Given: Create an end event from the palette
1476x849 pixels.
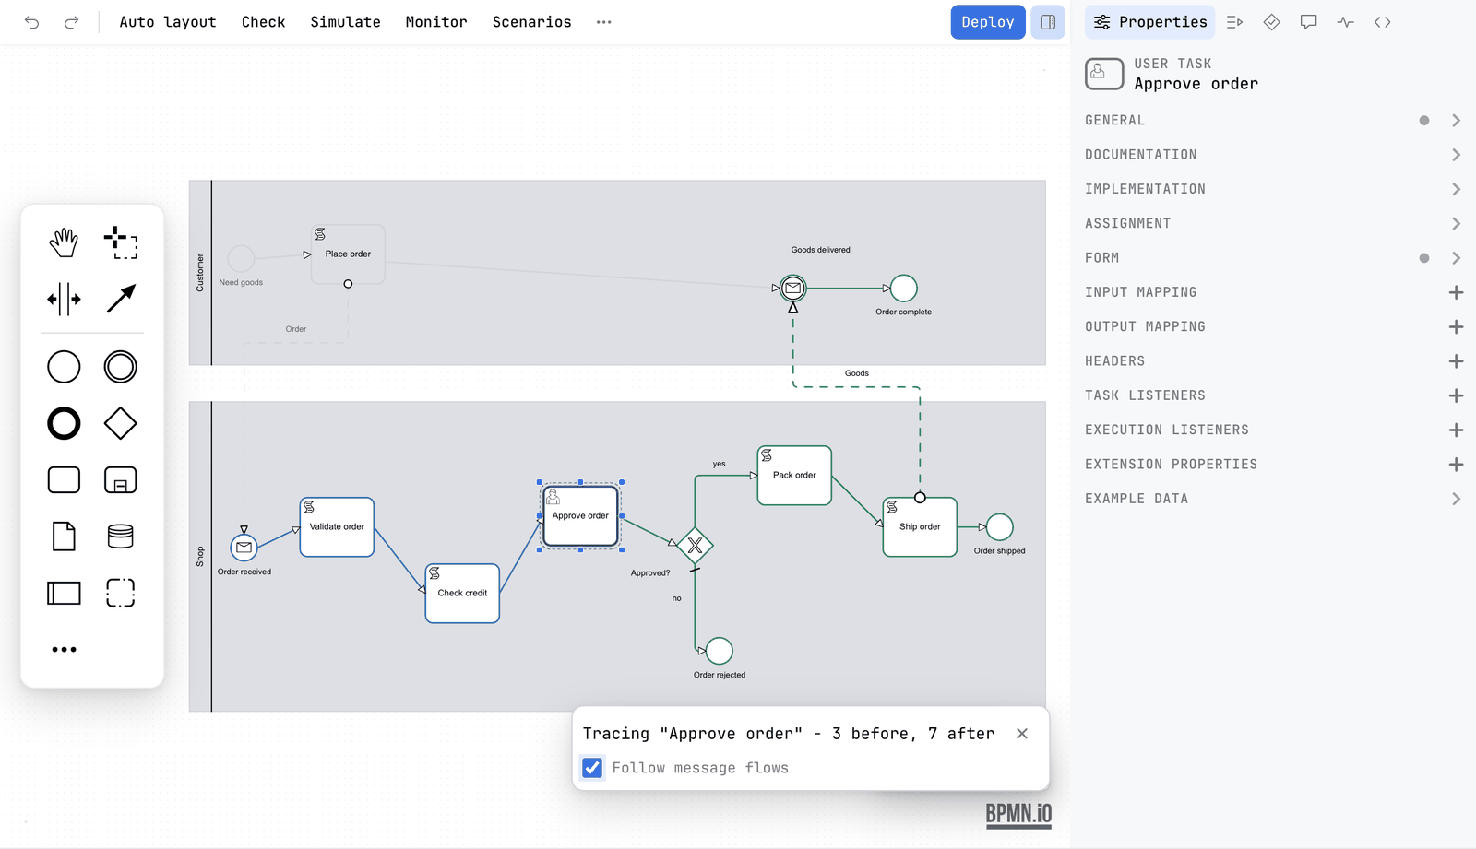Looking at the screenshot, I should 64,424.
